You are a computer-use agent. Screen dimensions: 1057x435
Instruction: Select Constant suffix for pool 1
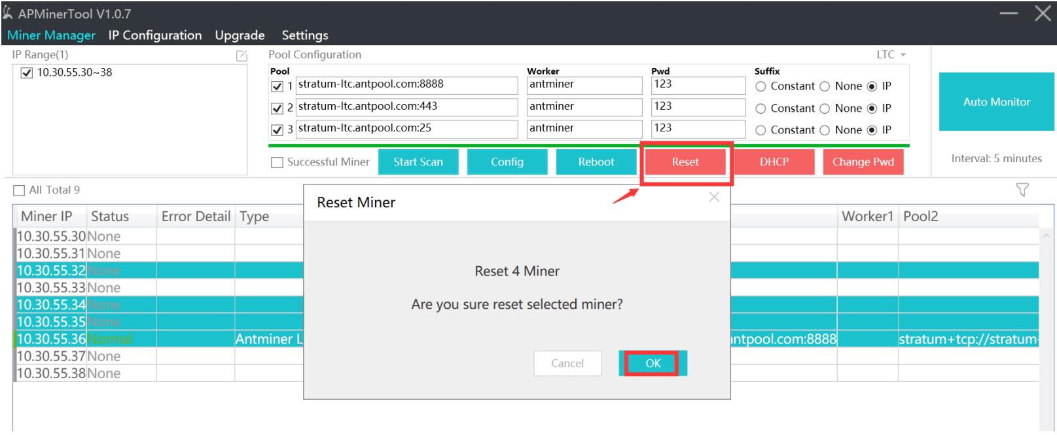pos(761,86)
